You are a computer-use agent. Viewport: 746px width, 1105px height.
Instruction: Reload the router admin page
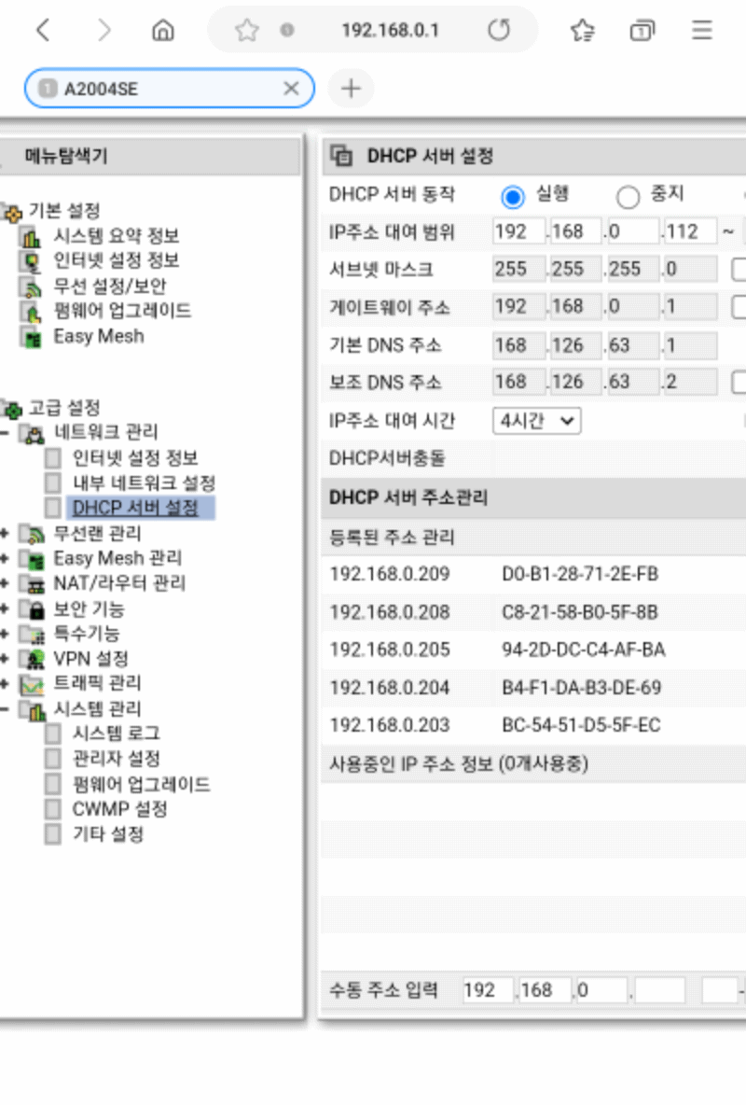[x=499, y=30]
